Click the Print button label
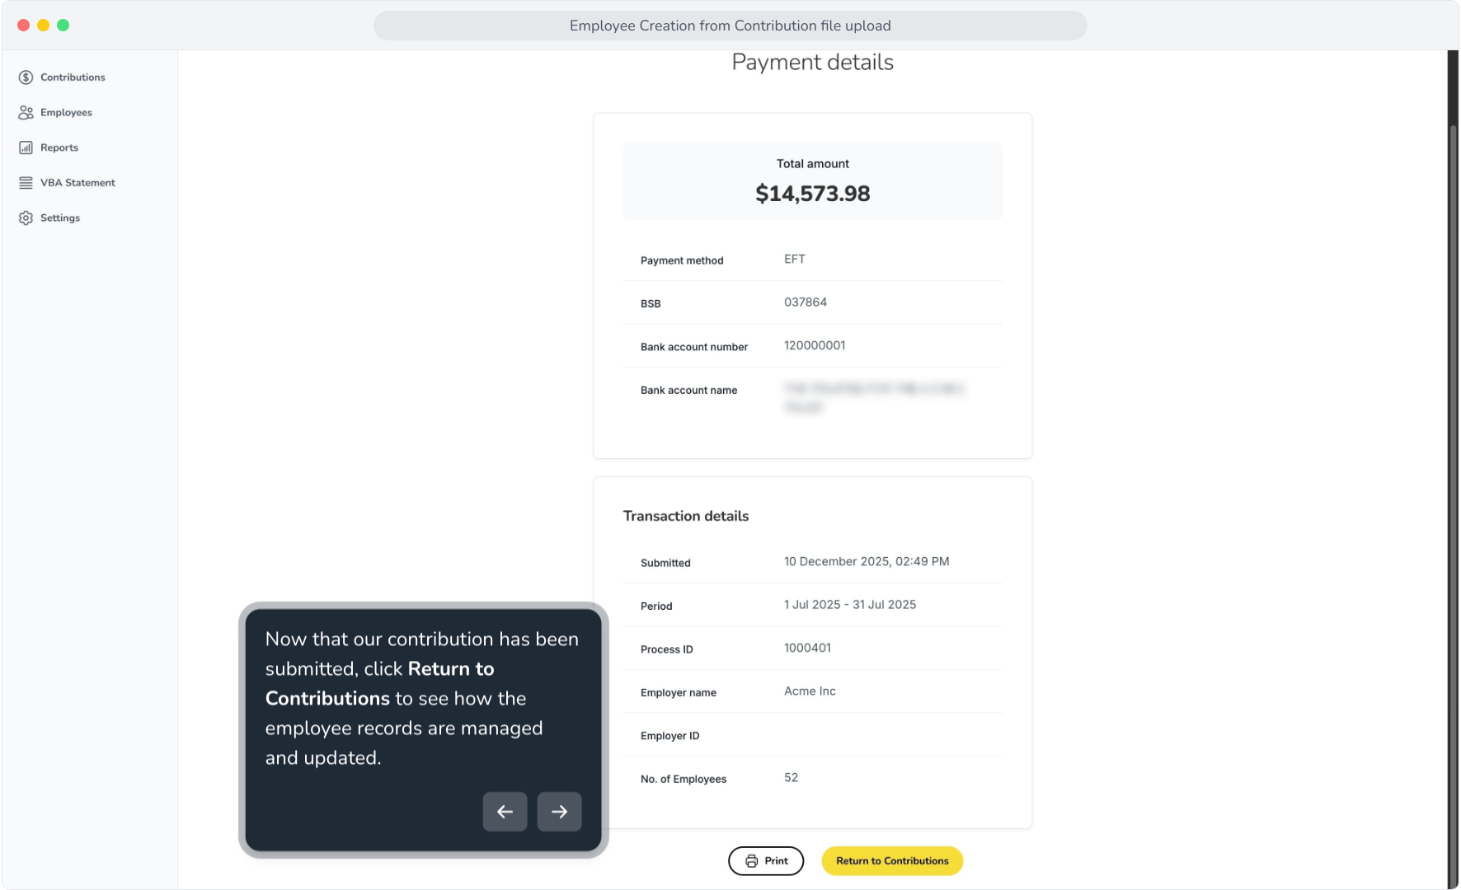Viewport: 1461px width, 890px height. click(x=776, y=861)
